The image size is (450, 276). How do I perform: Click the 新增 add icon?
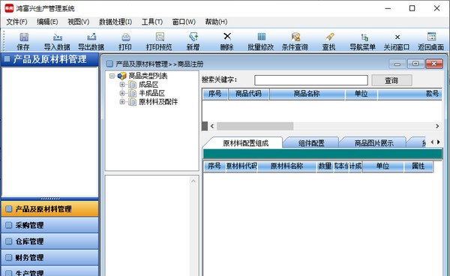[x=193, y=37]
